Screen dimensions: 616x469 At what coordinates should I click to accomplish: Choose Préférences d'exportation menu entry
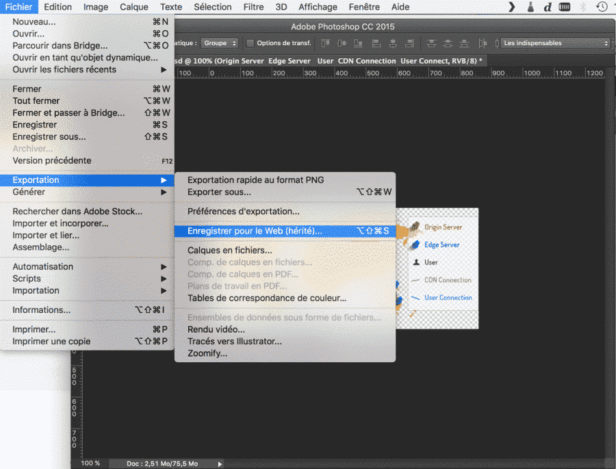[243, 212]
